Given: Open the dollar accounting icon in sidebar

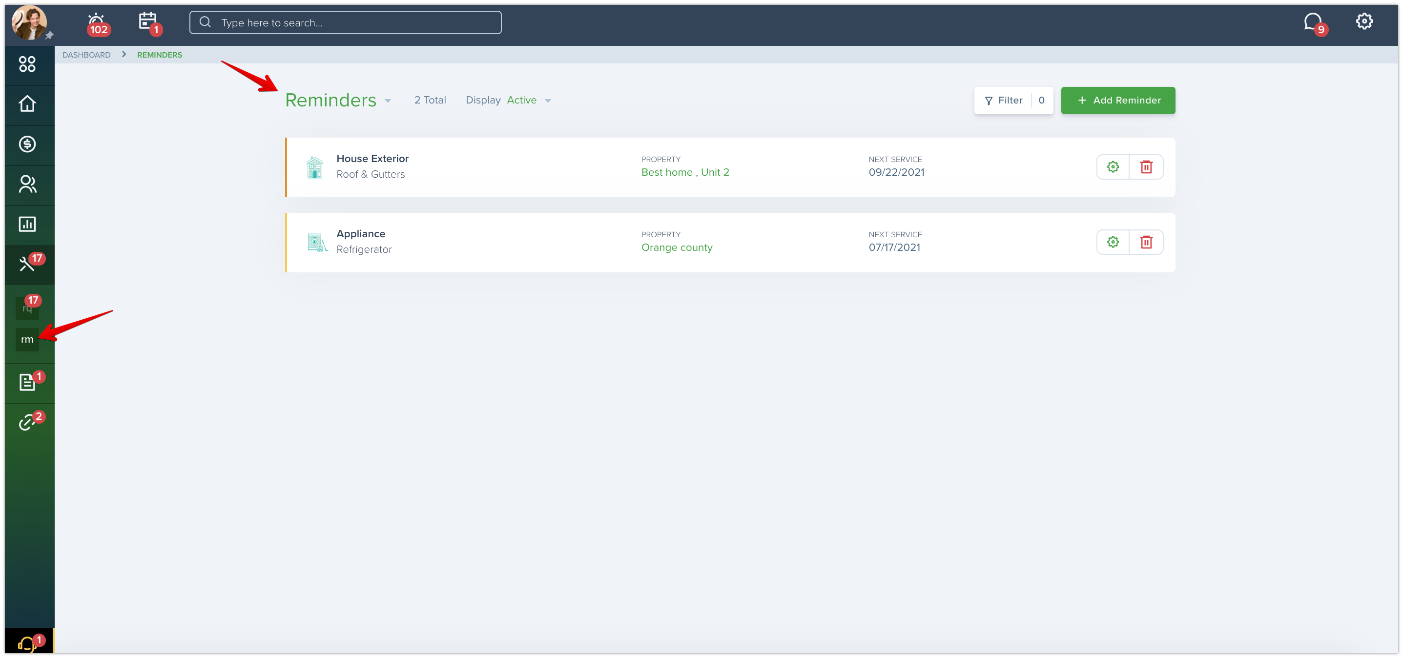Looking at the screenshot, I should 27,144.
